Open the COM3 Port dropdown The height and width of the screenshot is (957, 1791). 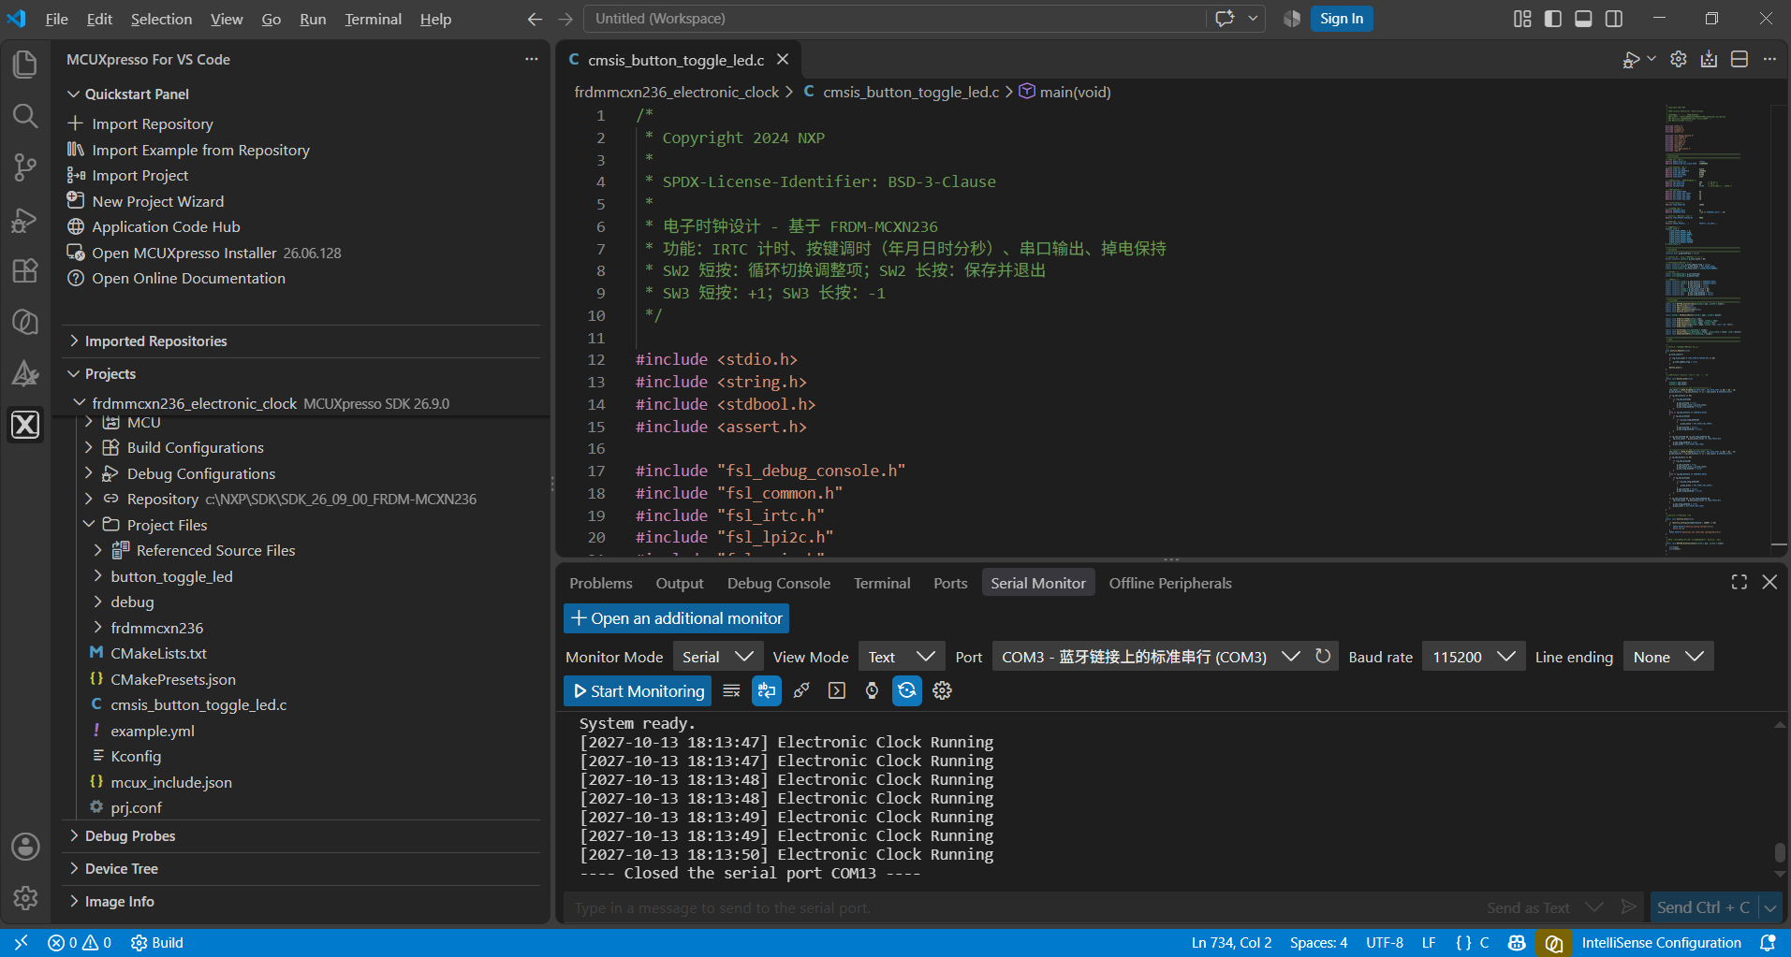click(1150, 657)
